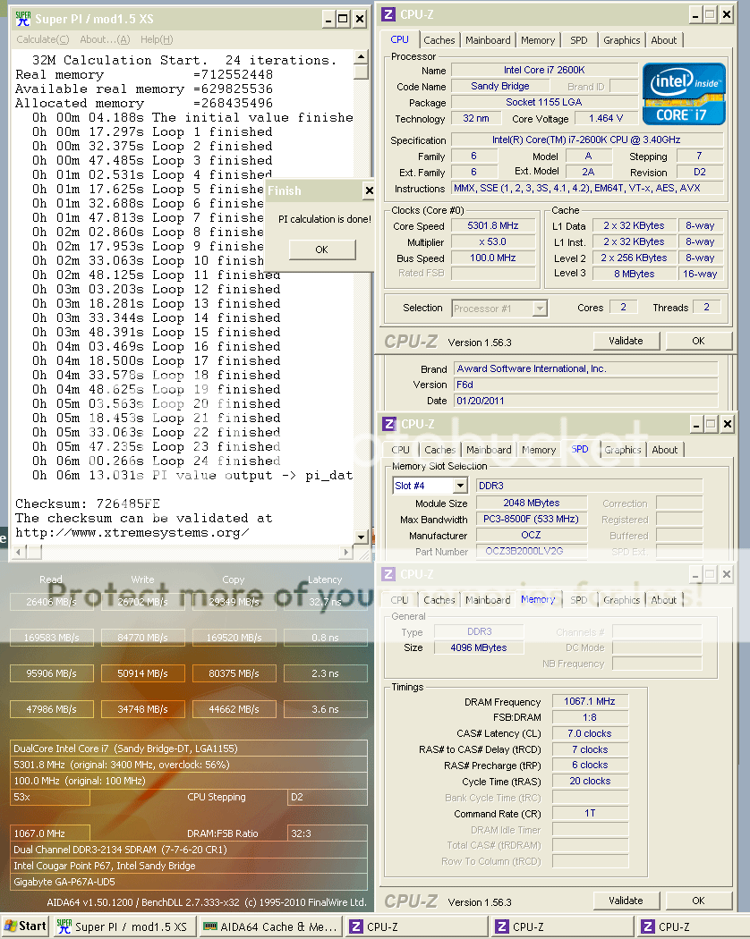Select SPD tab in bottom CPU-Z window
The image size is (750, 939).
[578, 600]
